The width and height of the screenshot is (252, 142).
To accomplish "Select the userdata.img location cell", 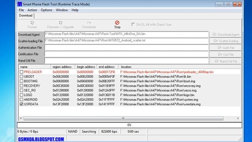I will point(160,104).
